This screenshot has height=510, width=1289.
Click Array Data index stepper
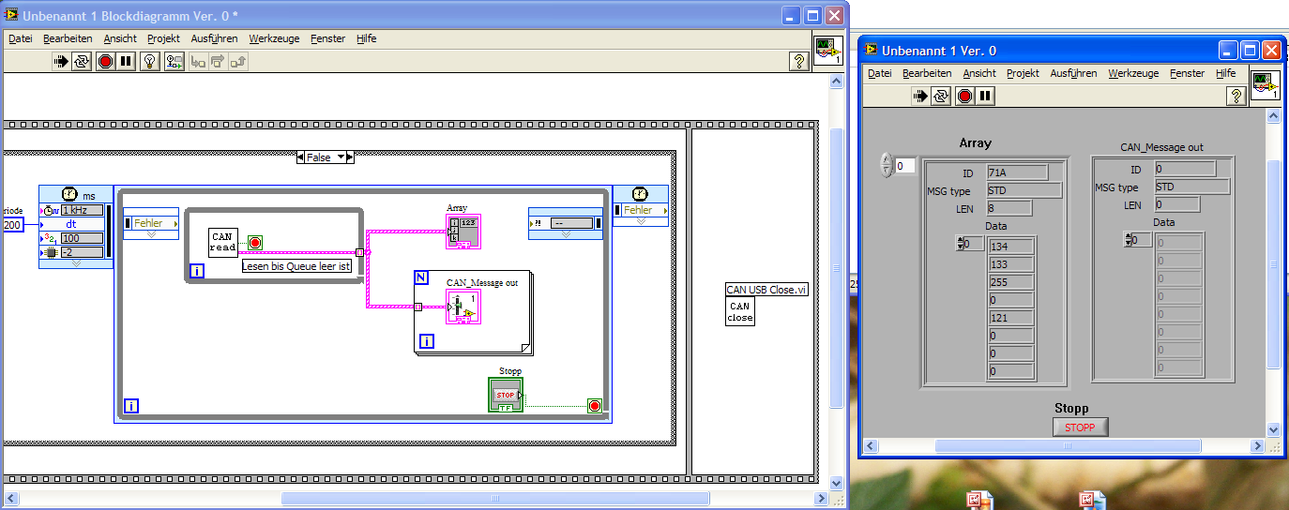click(x=960, y=243)
